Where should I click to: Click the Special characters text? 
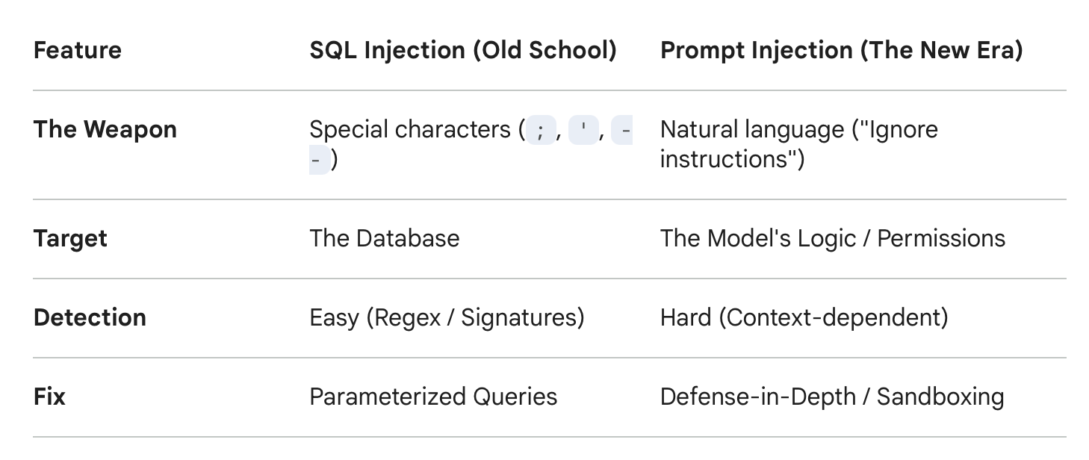point(410,129)
